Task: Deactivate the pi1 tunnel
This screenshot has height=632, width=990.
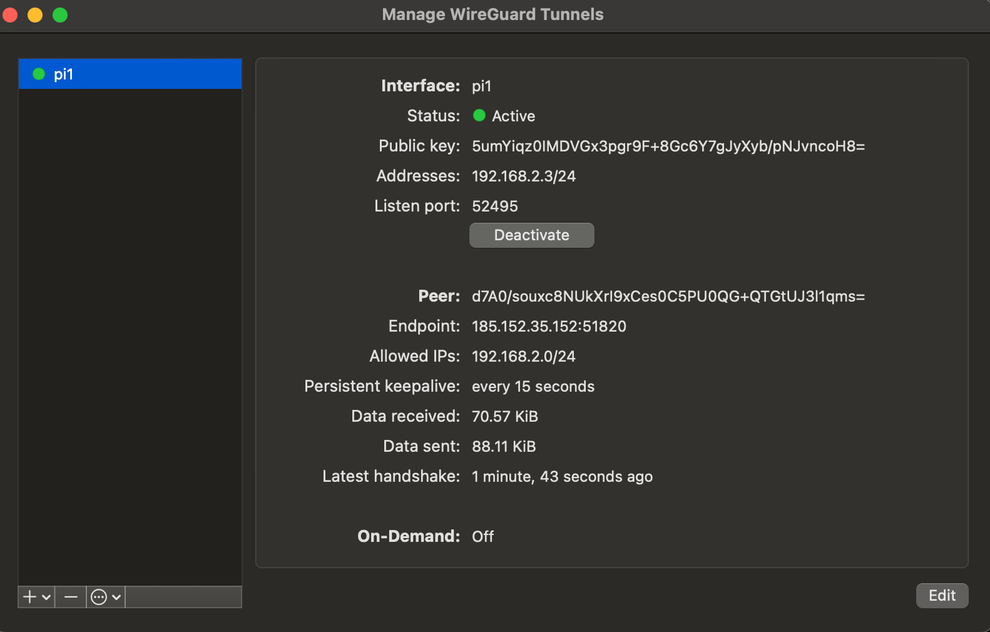Action: [531, 235]
